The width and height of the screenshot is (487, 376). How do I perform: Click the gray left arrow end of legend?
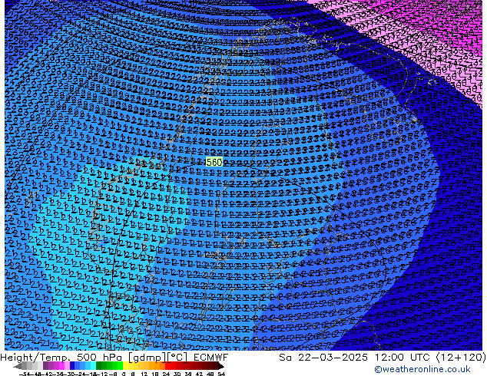(x=18, y=366)
